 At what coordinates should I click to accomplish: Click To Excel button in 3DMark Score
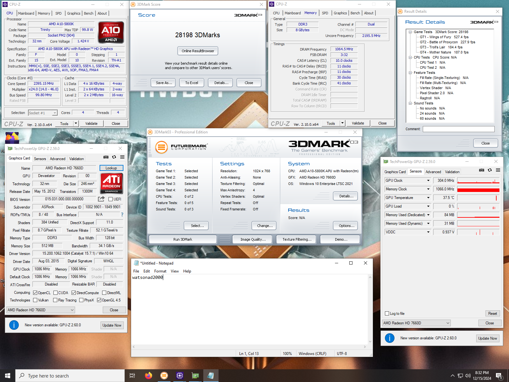click(192, 83)
